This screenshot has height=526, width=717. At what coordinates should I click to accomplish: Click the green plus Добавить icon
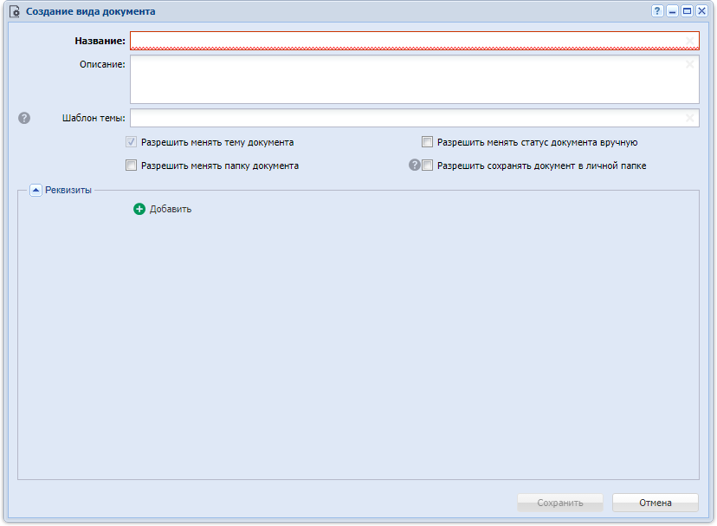pyautogui.click(x=139, y=209)
